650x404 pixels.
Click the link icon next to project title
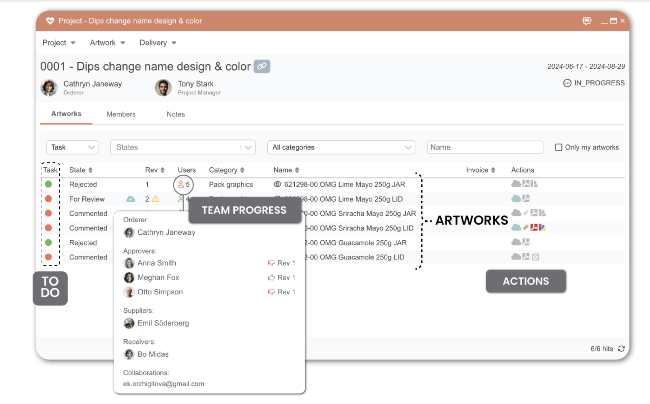click(x=262, y=66)
